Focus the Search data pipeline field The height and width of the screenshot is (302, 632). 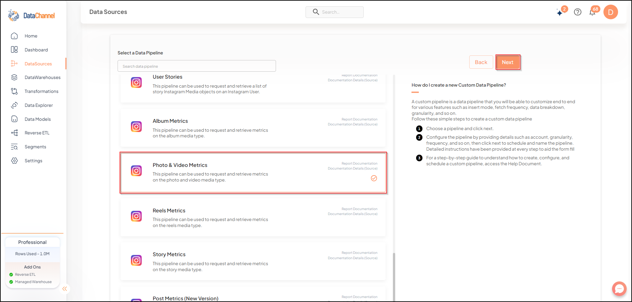[x=197, y=66]
